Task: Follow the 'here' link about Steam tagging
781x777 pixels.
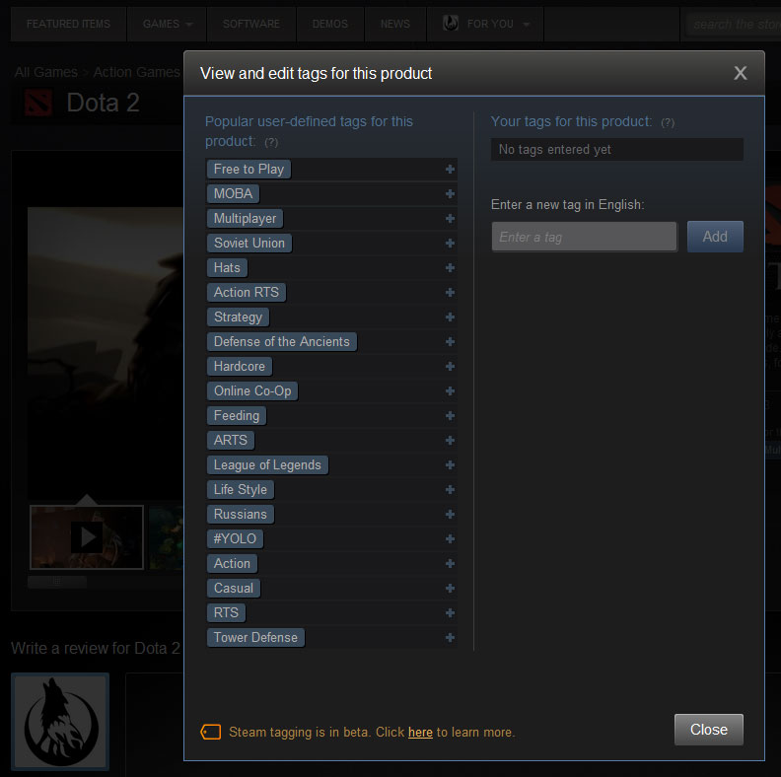Action: click(x=420, y=733)
